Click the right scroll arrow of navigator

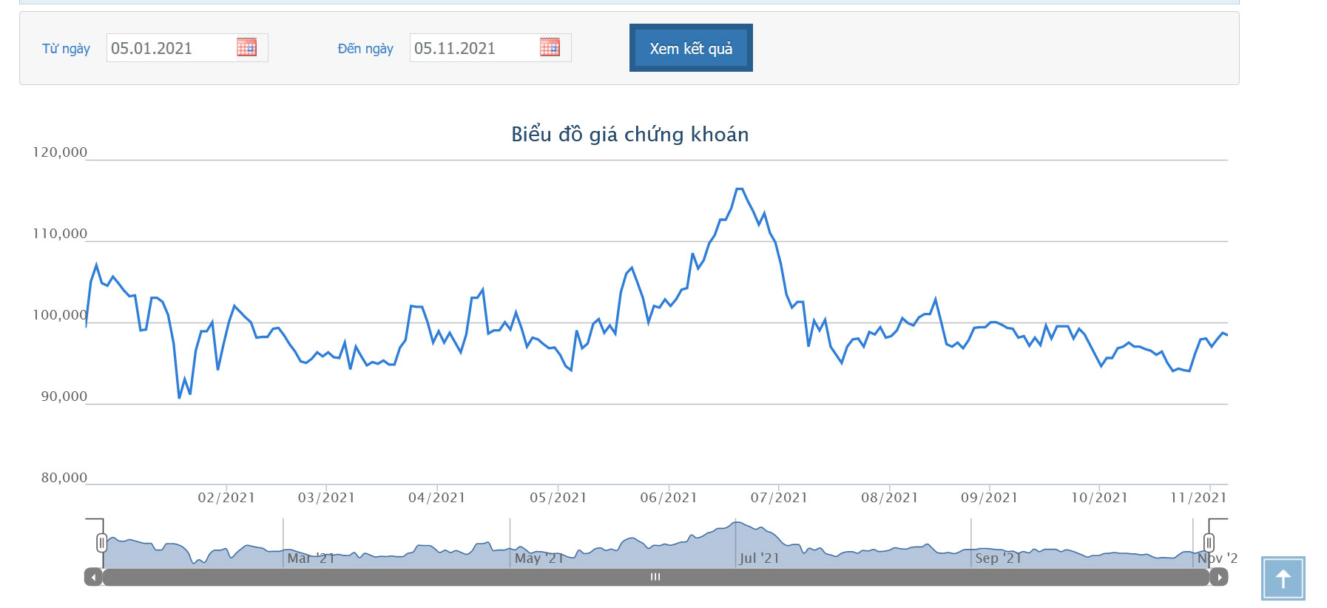click(x=1219, y=577)
